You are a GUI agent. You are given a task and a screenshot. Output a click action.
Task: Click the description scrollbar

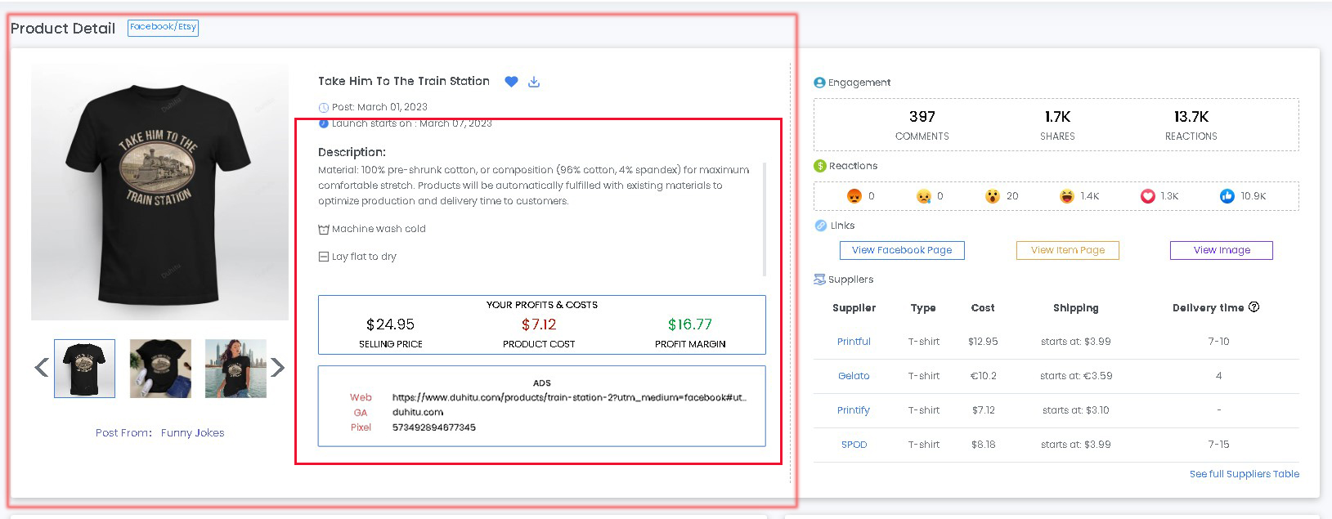[765, 219]
